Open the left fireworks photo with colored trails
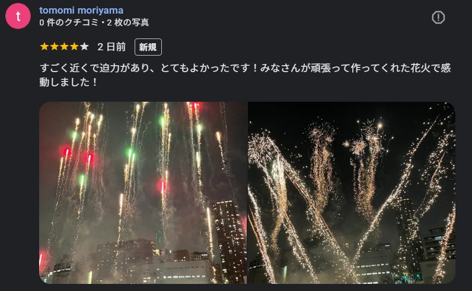The image size is (472, 291). coord(143,193)
